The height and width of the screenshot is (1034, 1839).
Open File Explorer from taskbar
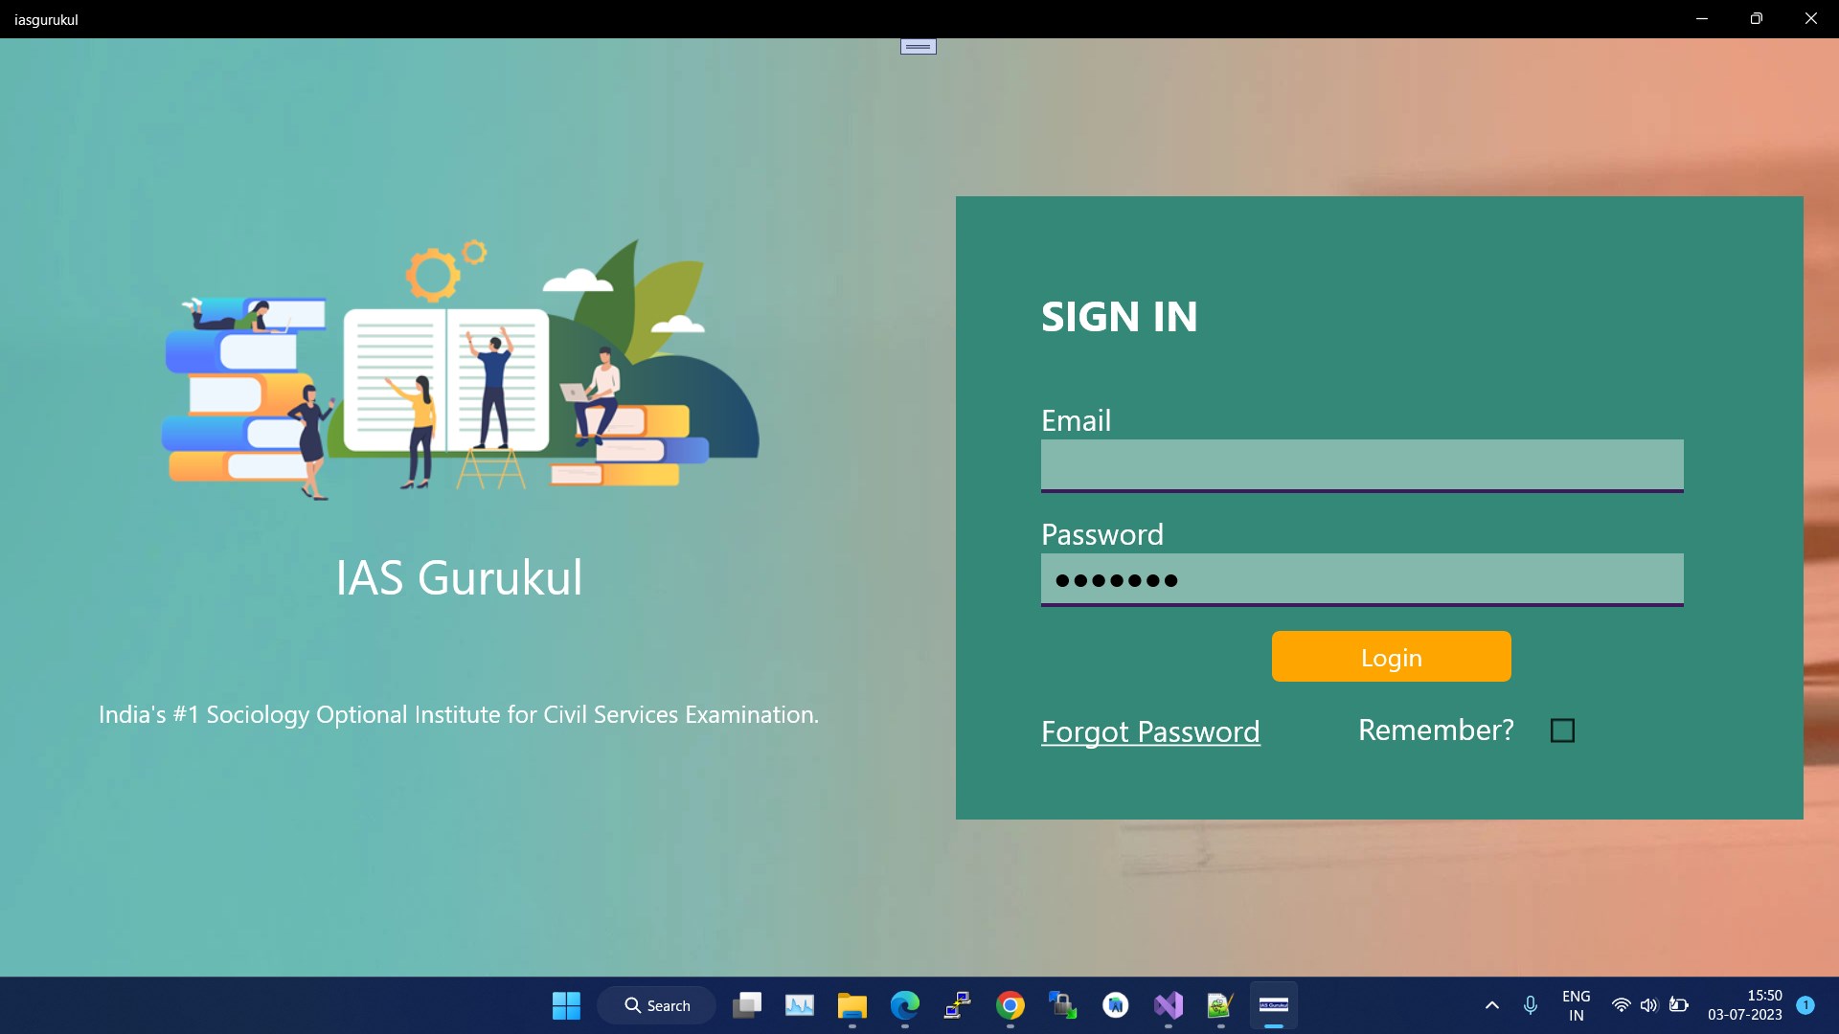(851, 1005)
